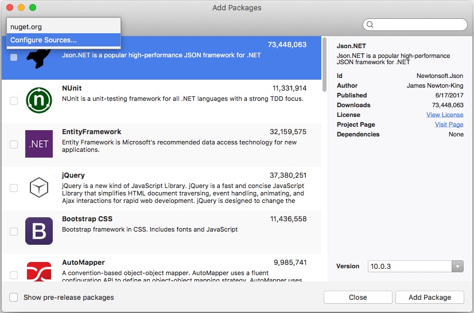
Task: Click the Bootstrap CSS B logo icon
Action: click(38, 231)
